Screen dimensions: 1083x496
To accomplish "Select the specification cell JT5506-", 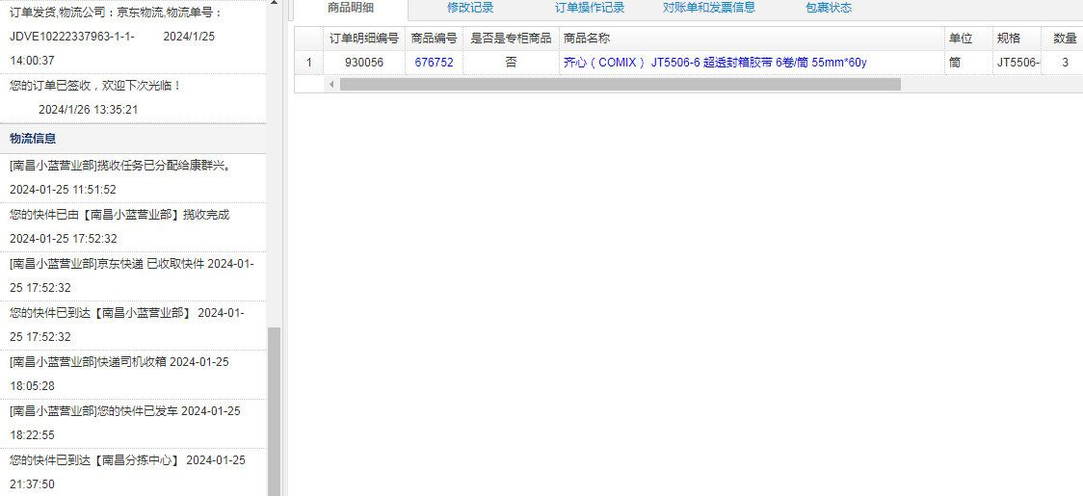I will click(x=1017, y=63).
